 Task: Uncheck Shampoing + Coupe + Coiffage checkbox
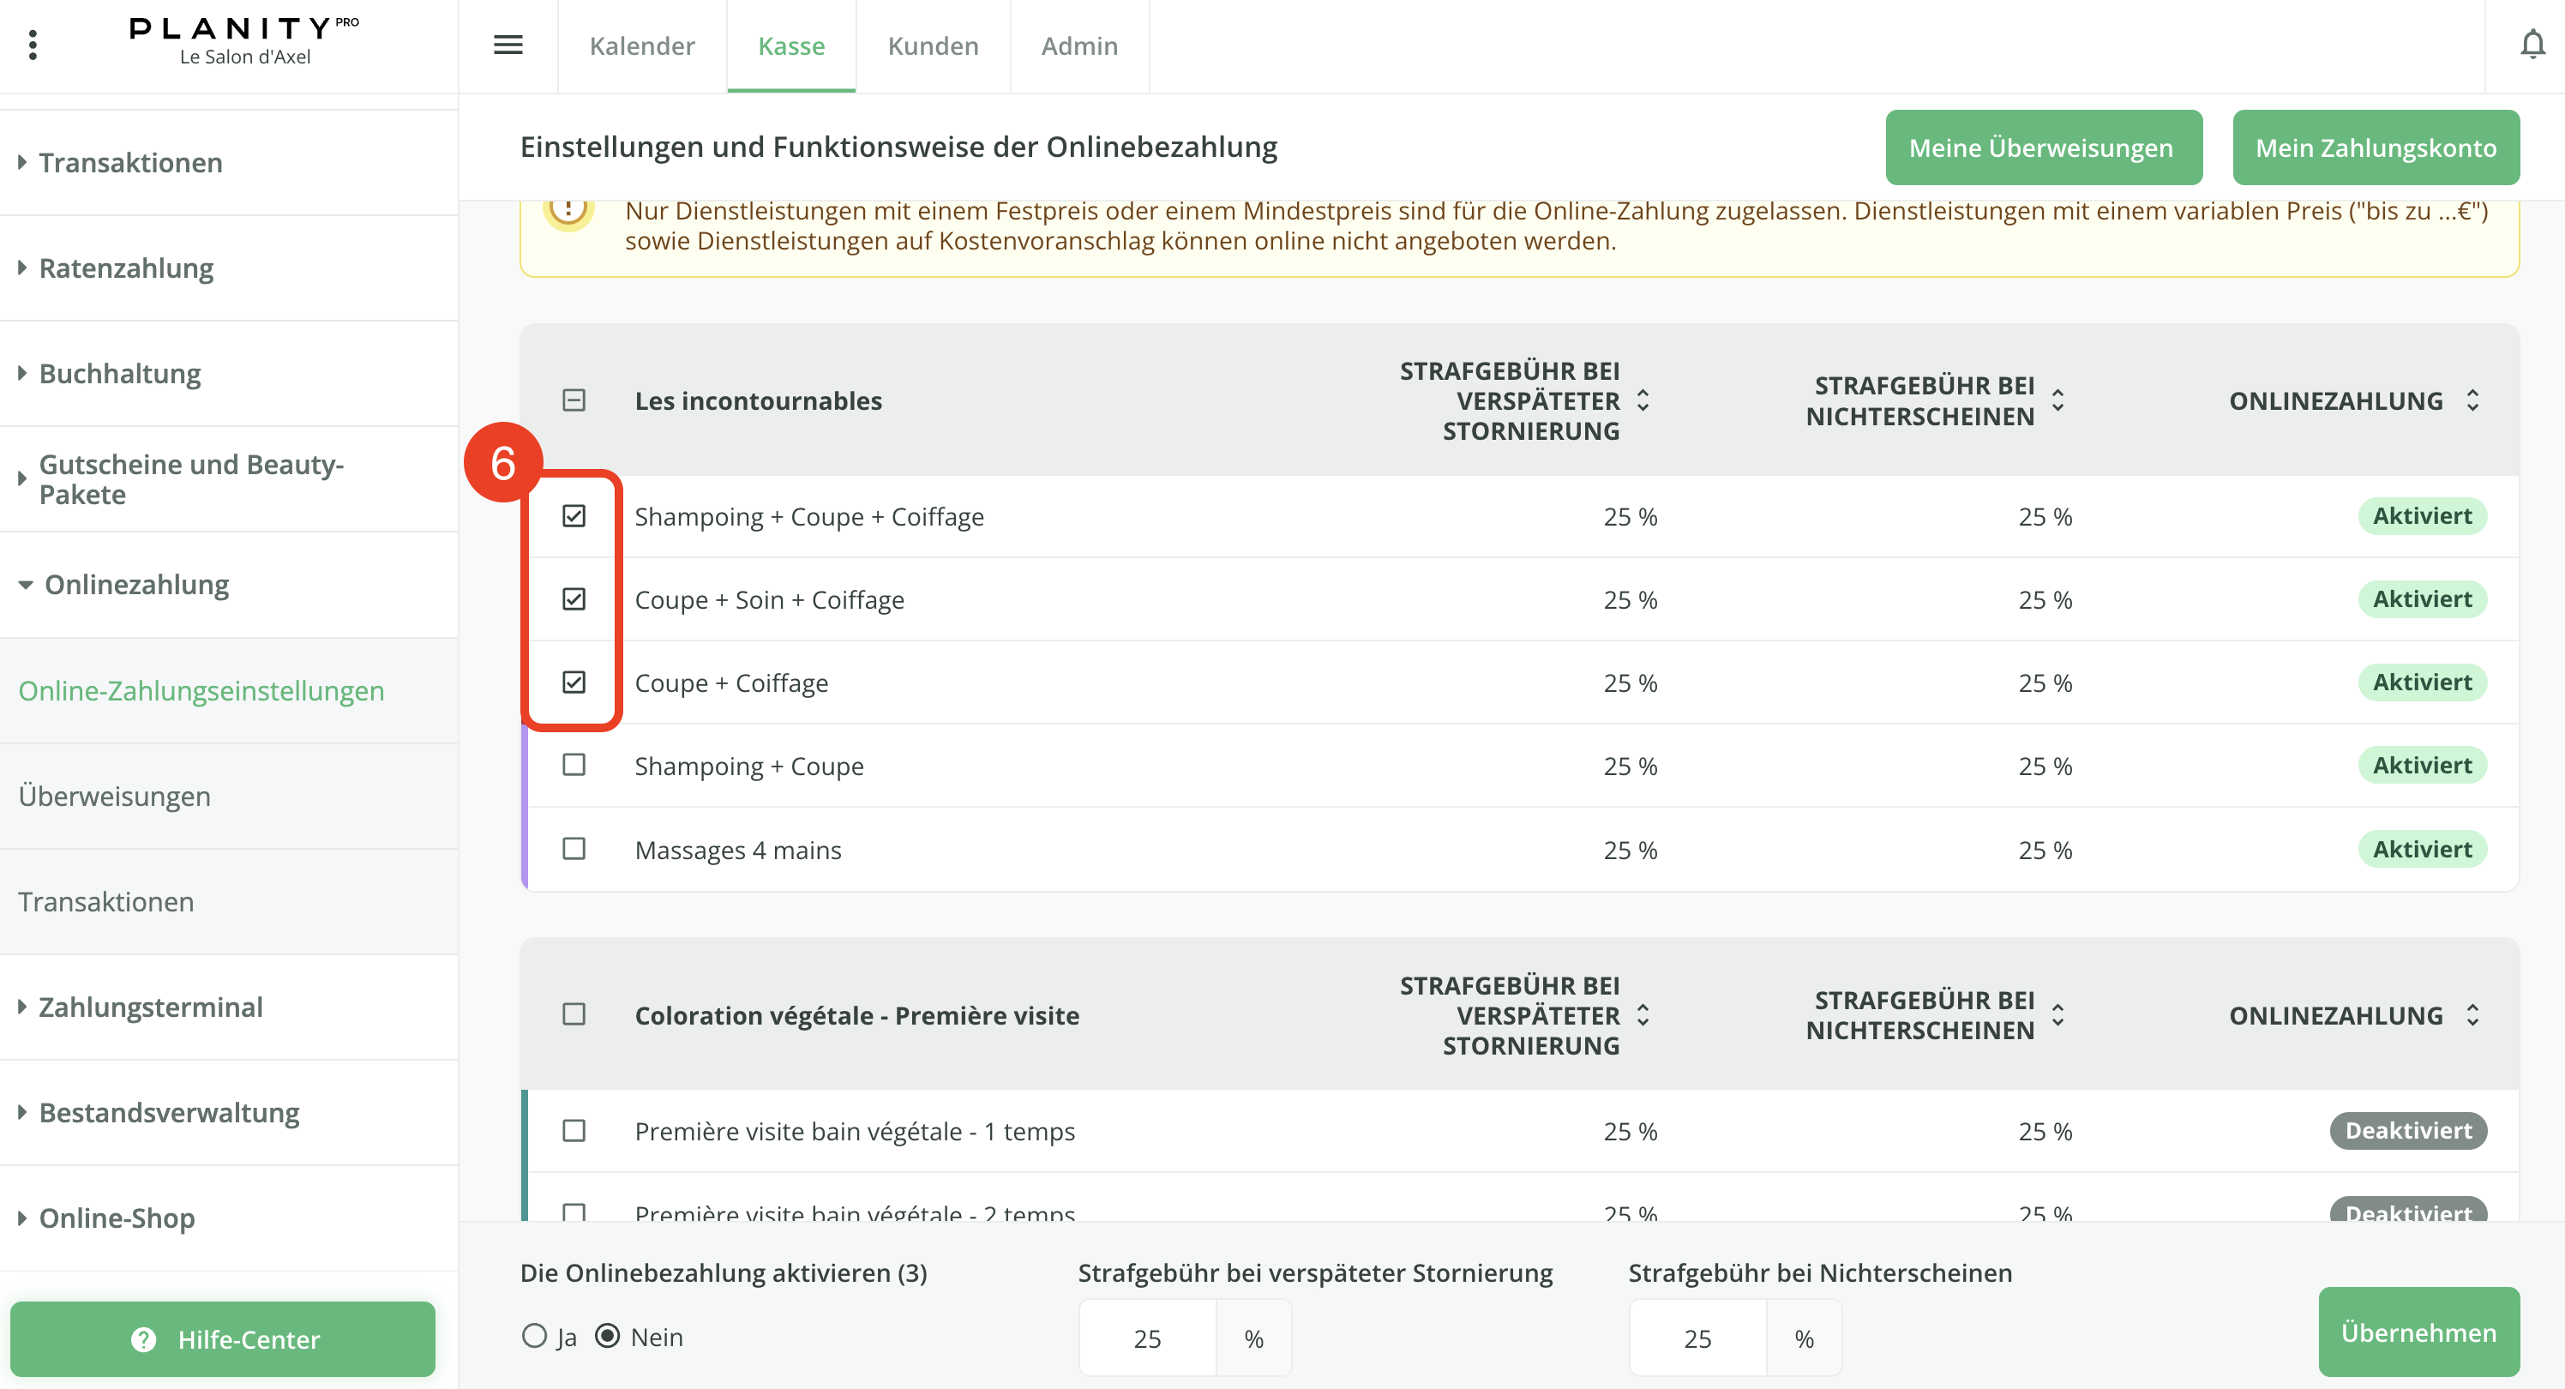point(574,516)
